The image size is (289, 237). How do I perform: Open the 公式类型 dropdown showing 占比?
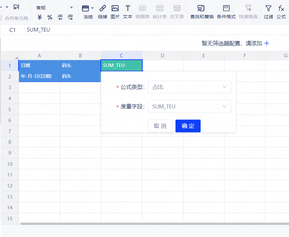pyautogui.click(x=189, y=87)
